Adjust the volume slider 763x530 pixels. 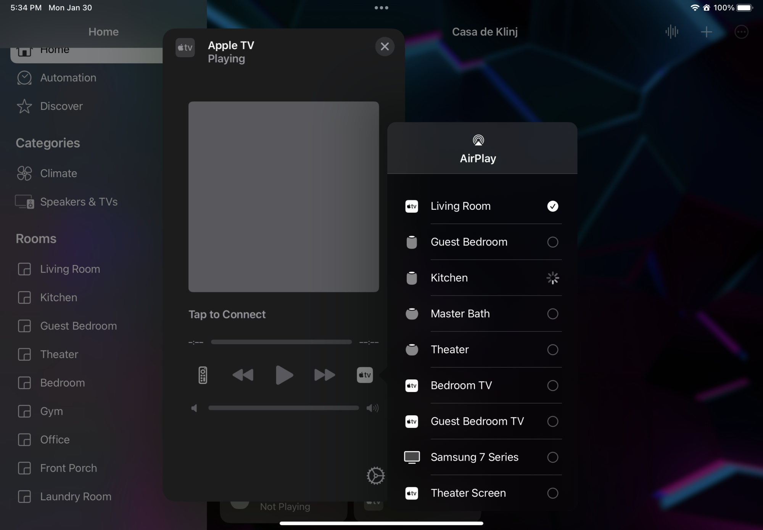click(283, 408)
